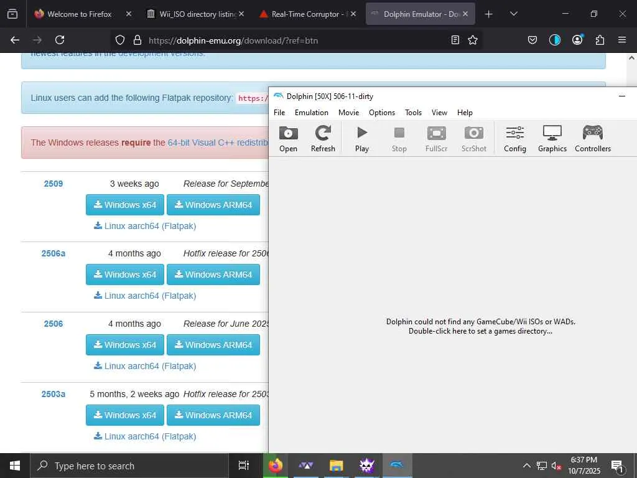
Task: Refresh the Dolphin game list
Action: click(323, 139)
